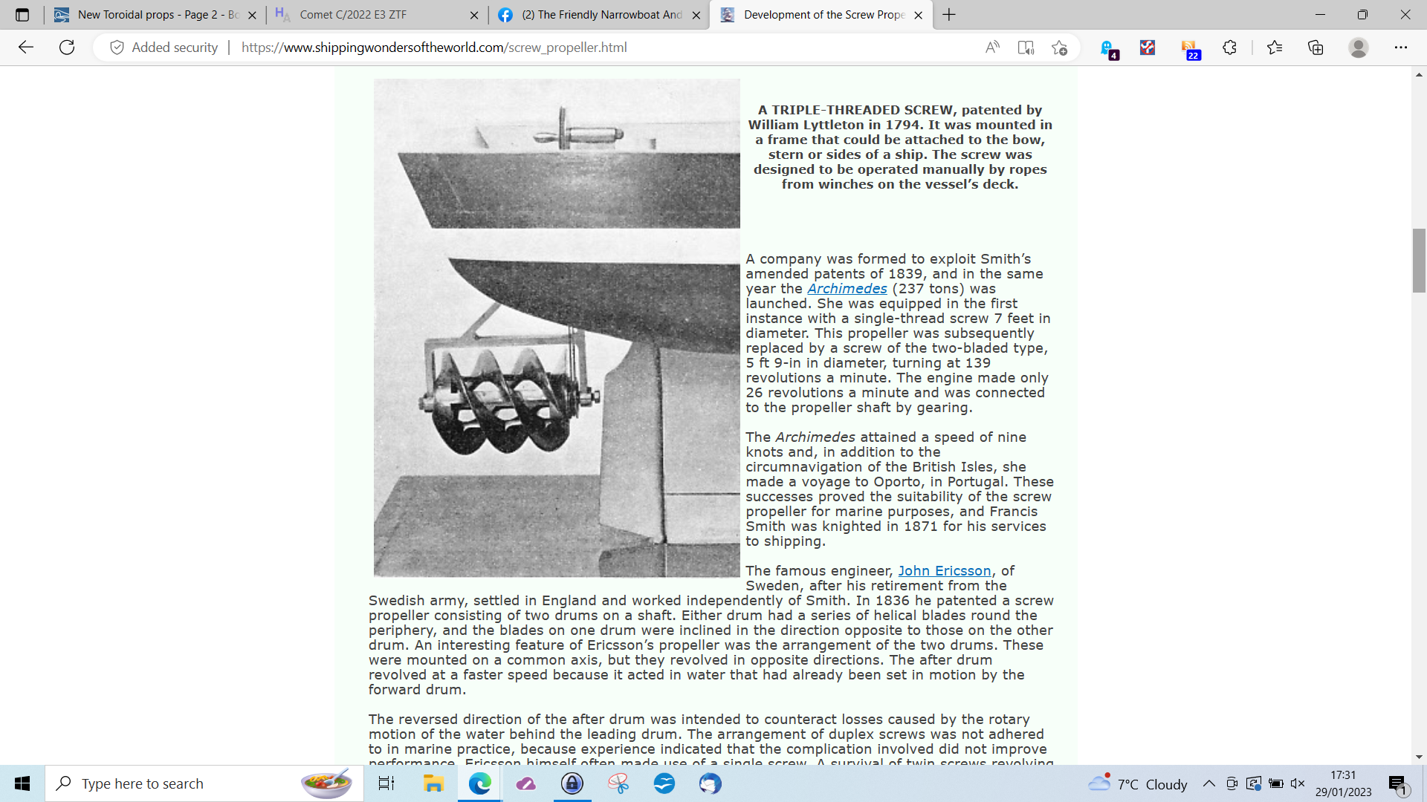Click the triple-threaded screw photo
Image resolution: width=1427 pixels, height=802 pixels.
557,328
